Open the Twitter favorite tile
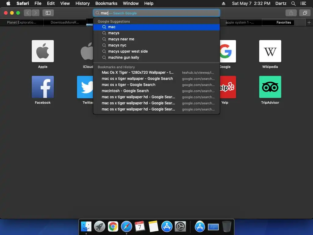This screenshot has width=313, height=235. pos(85,87)
